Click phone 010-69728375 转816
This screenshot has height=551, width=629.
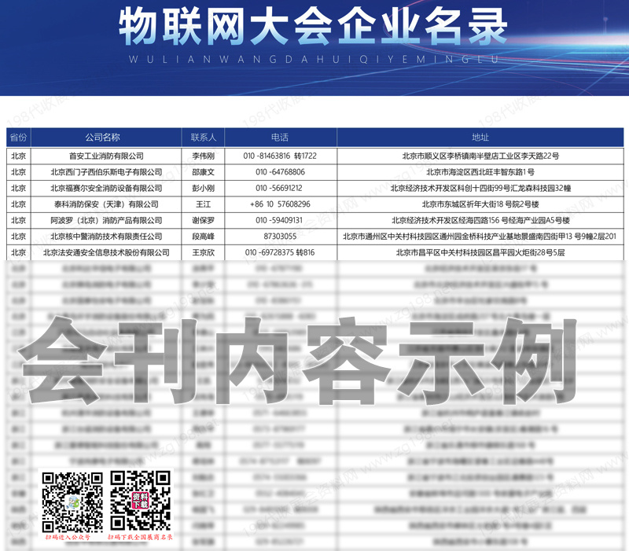click(x=280, y=252)
